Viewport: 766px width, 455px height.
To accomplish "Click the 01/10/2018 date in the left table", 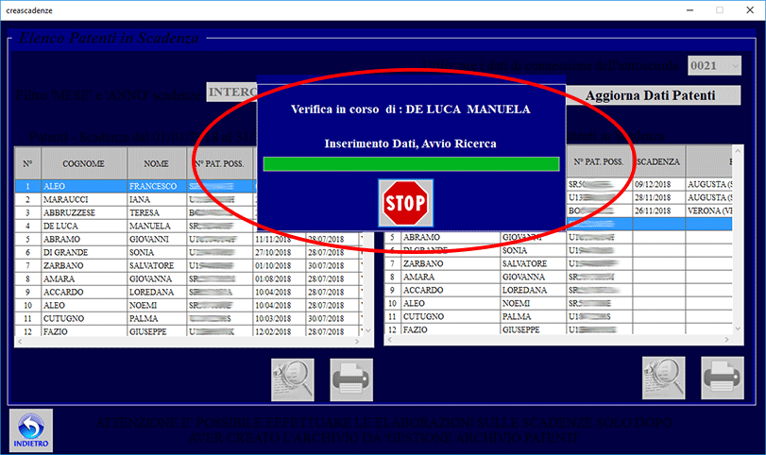I will [273, 265].
